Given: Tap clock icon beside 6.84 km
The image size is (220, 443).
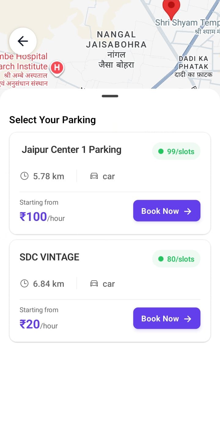Looking at the screenshot, I should click(x=24, y=284).
